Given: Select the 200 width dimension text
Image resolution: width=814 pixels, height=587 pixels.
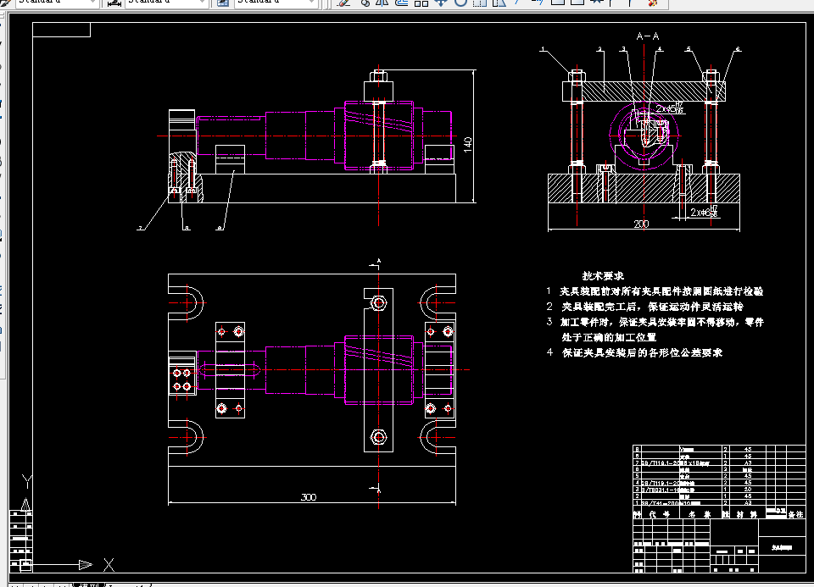Looking at the screenshot, I should point(641,224).
